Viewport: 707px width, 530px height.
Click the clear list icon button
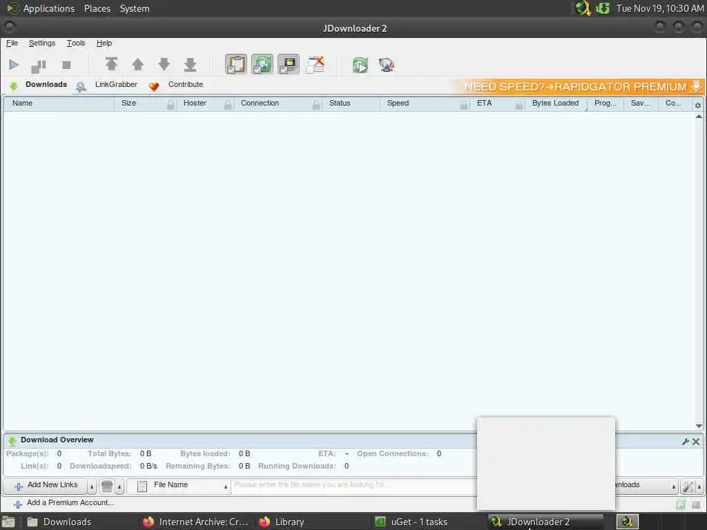click(x=107, y=487)
